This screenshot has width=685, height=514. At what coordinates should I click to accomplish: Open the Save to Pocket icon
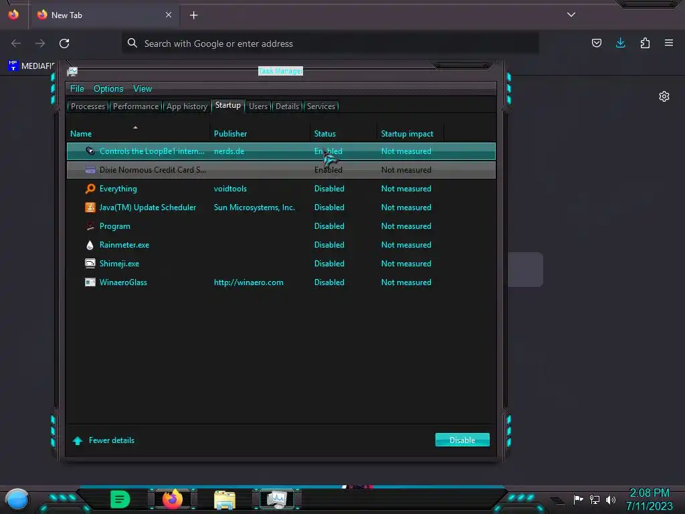pos(596,43)
